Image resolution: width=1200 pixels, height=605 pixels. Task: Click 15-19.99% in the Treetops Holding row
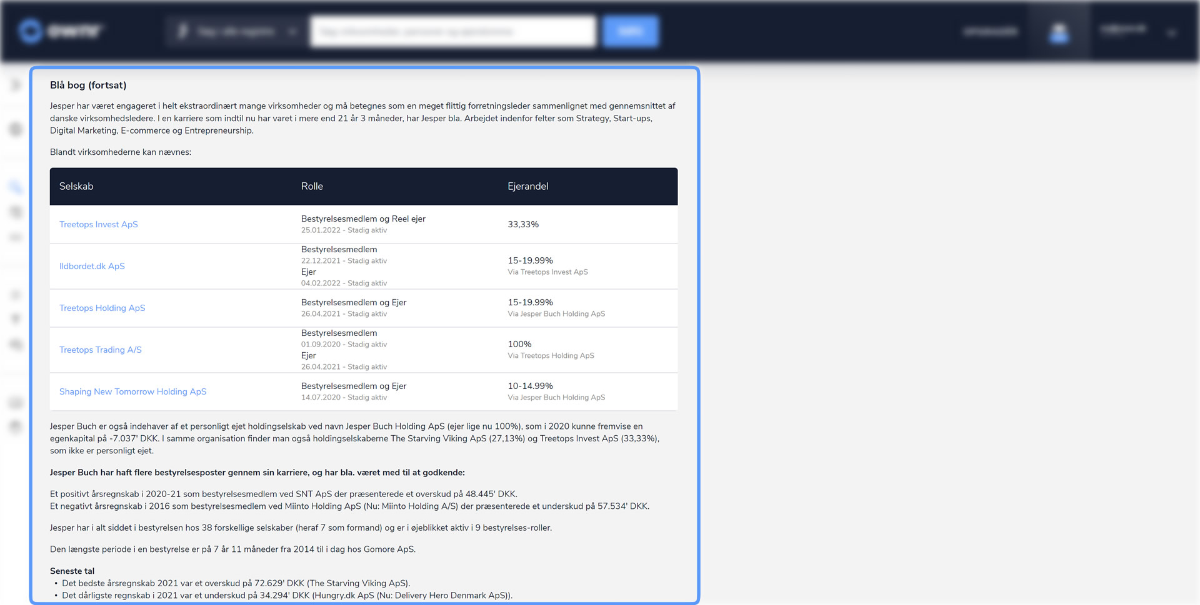[x=531, y=302]
